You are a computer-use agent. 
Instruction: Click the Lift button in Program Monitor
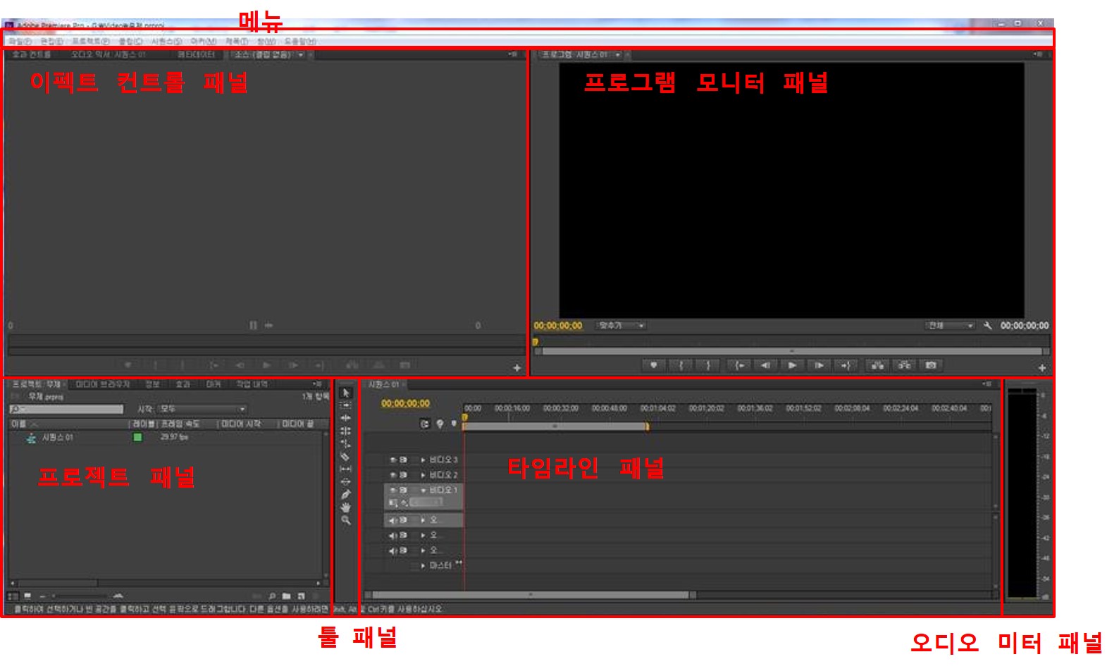pos(877,365)
